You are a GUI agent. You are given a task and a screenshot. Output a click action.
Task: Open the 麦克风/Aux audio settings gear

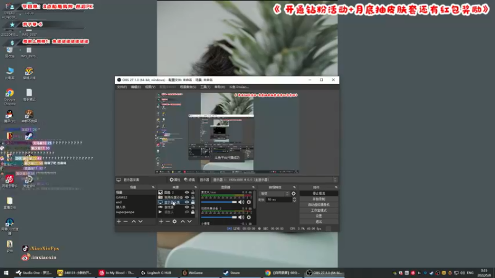point(249,202)
